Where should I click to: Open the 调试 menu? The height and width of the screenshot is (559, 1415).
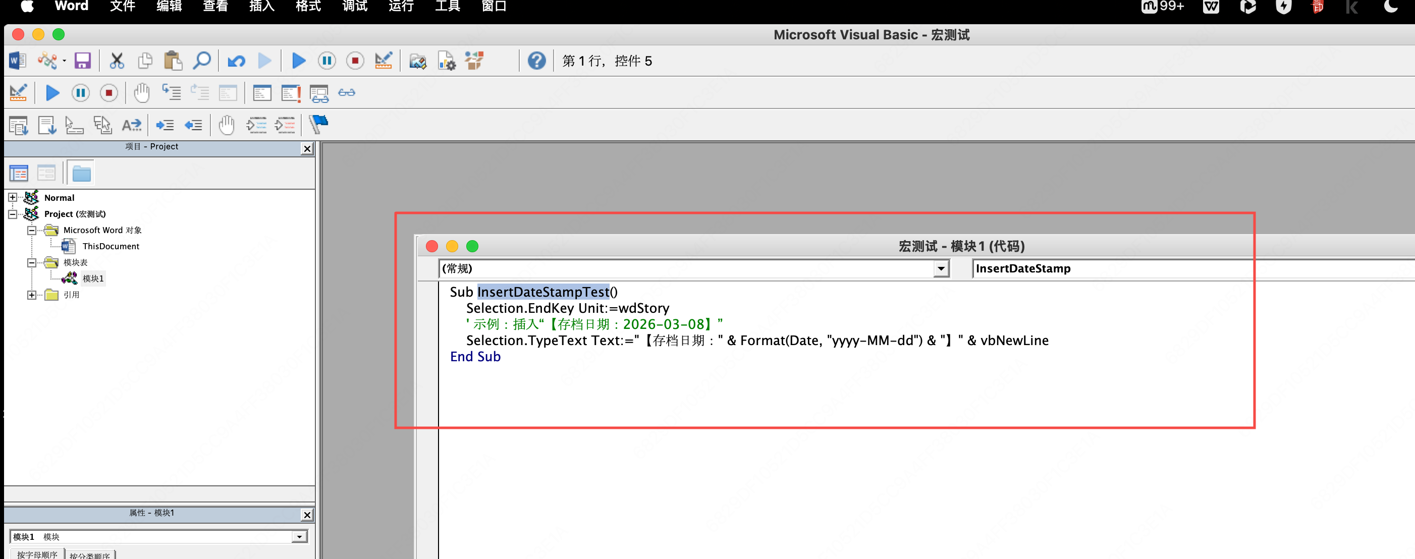click(354, 7)
